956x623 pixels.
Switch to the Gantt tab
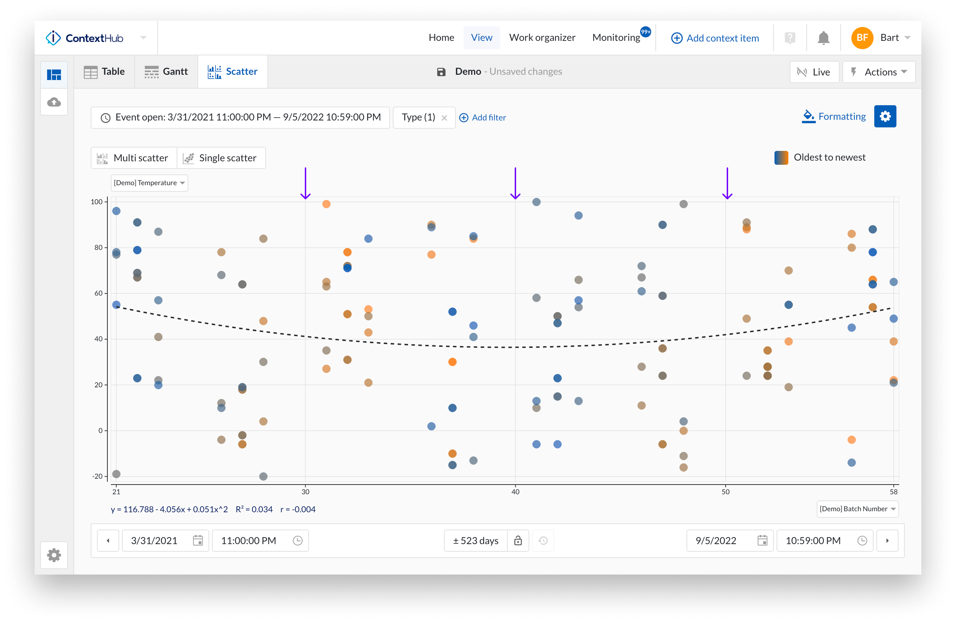166,71
